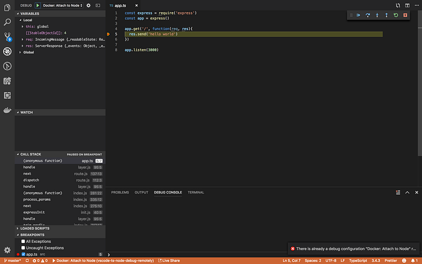Expand the res: ServerResponse variable

pyautogui.click(x=22, y=46)
